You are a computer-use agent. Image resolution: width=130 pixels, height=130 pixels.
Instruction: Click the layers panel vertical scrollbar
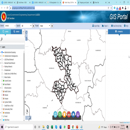tap(24, 84)
